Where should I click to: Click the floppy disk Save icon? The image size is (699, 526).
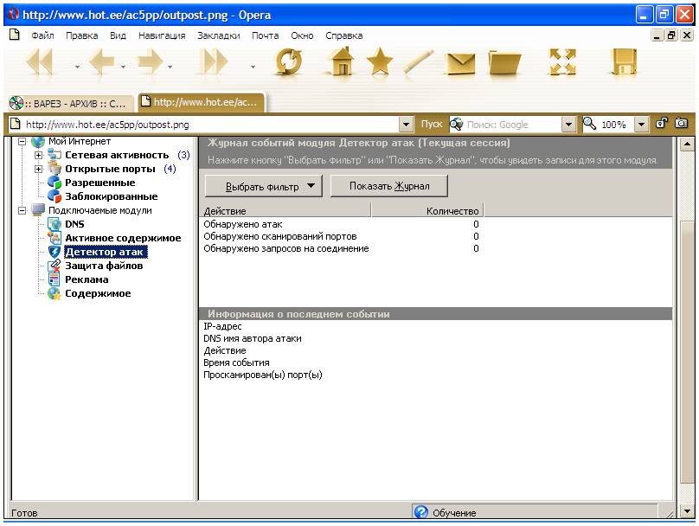coord(624,63)
